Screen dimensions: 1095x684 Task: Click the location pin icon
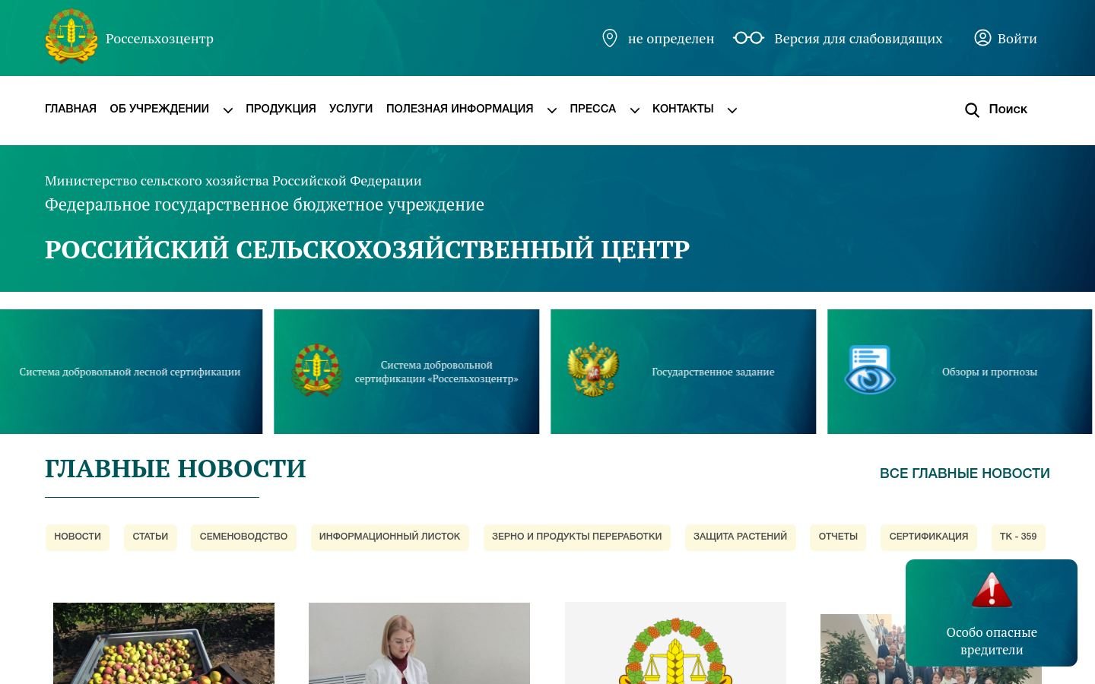pos(610,38)
